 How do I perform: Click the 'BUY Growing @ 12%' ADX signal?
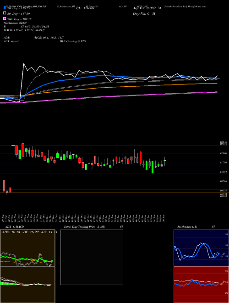click(x=73, y=41)
